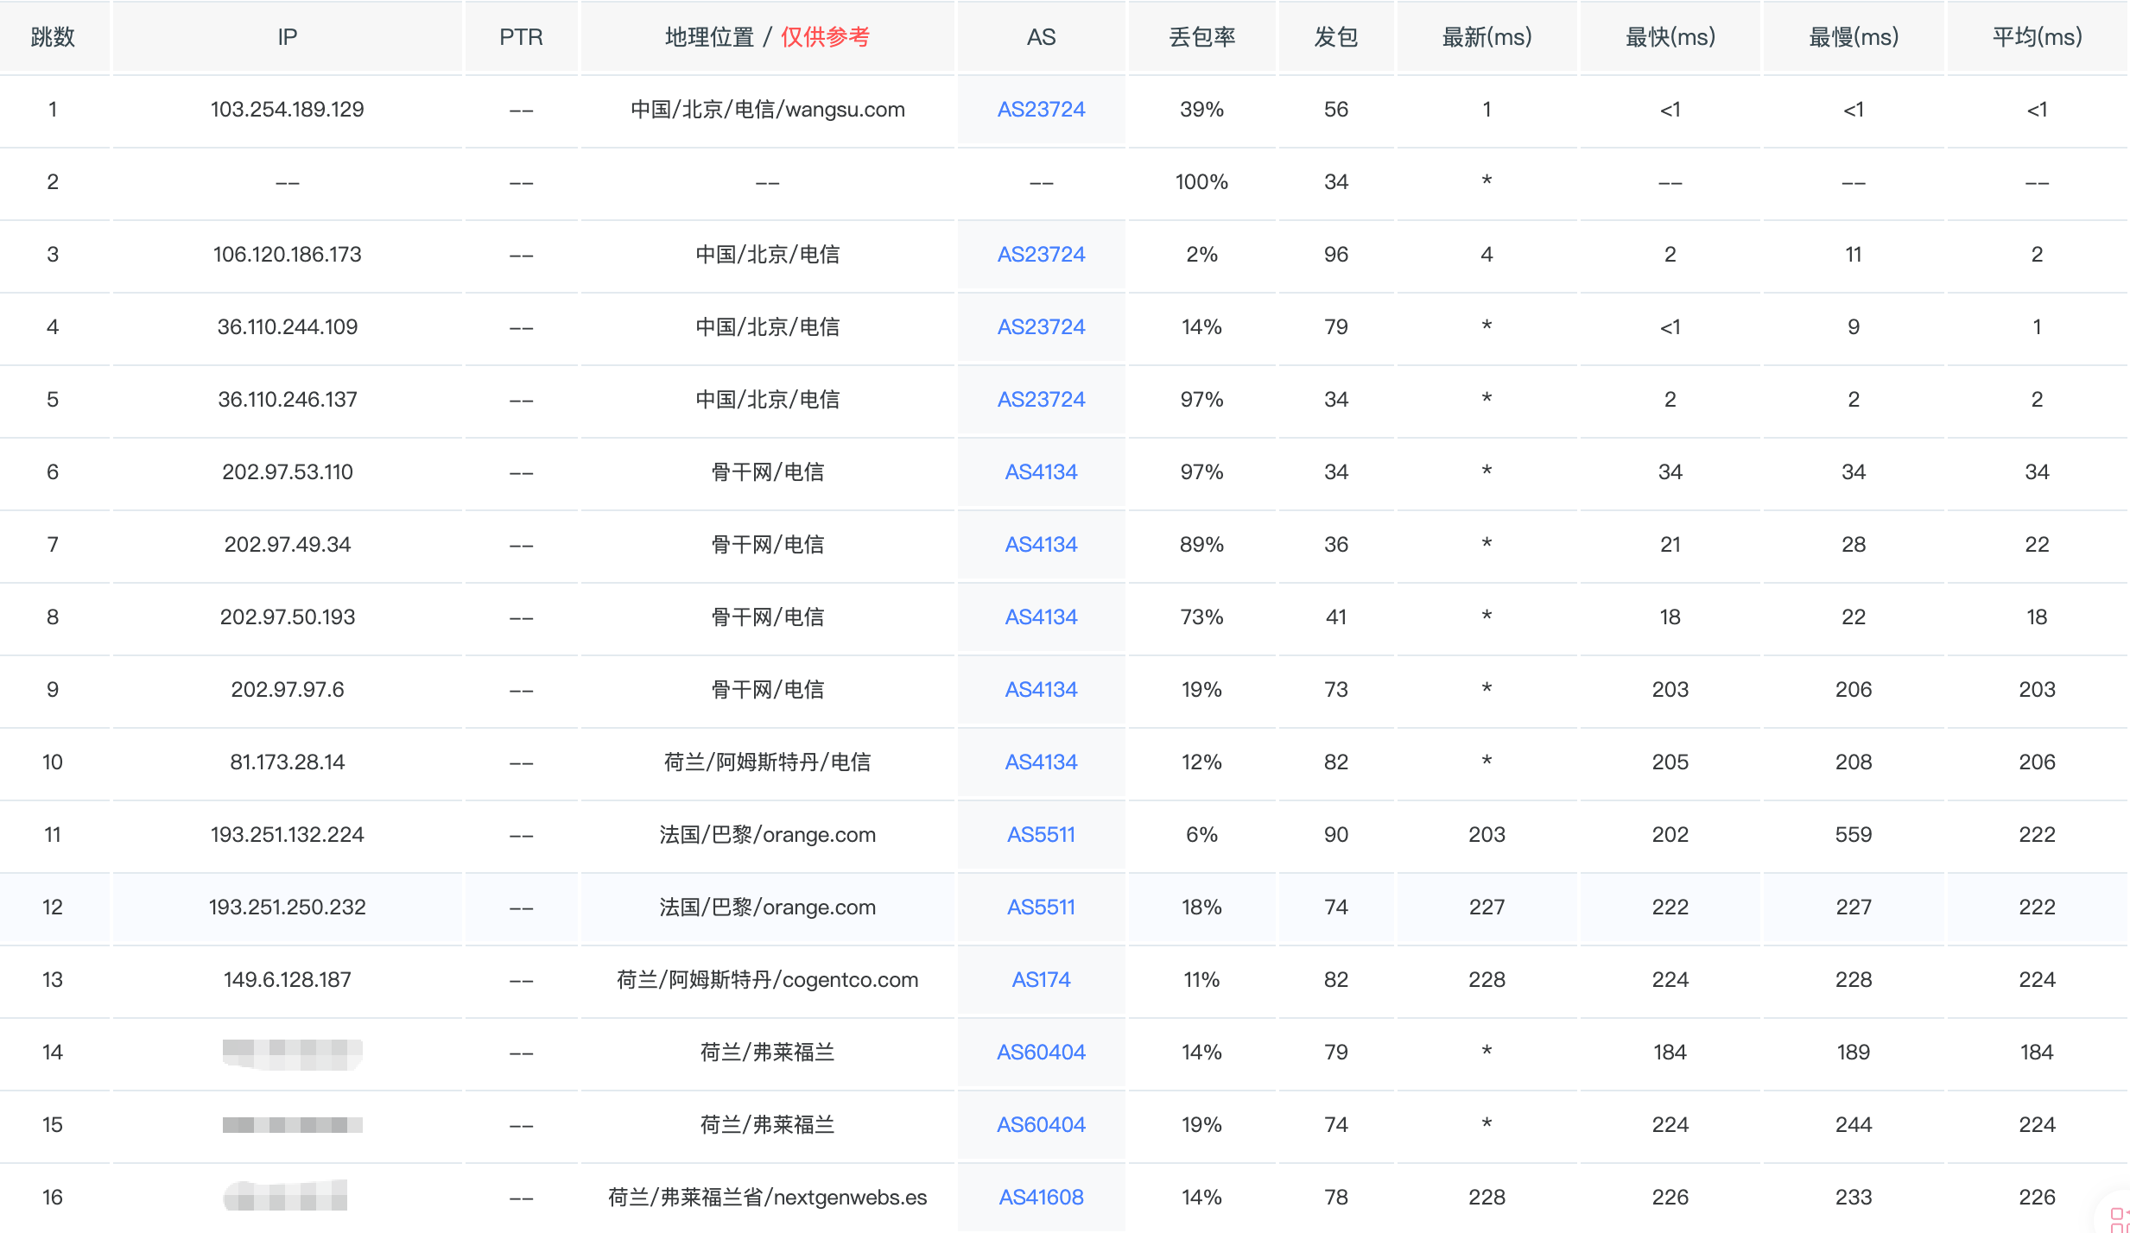Click the 丢包率 column header
The width and height of the screenshot is (2130, 1233).
[x=1201, y=37]
